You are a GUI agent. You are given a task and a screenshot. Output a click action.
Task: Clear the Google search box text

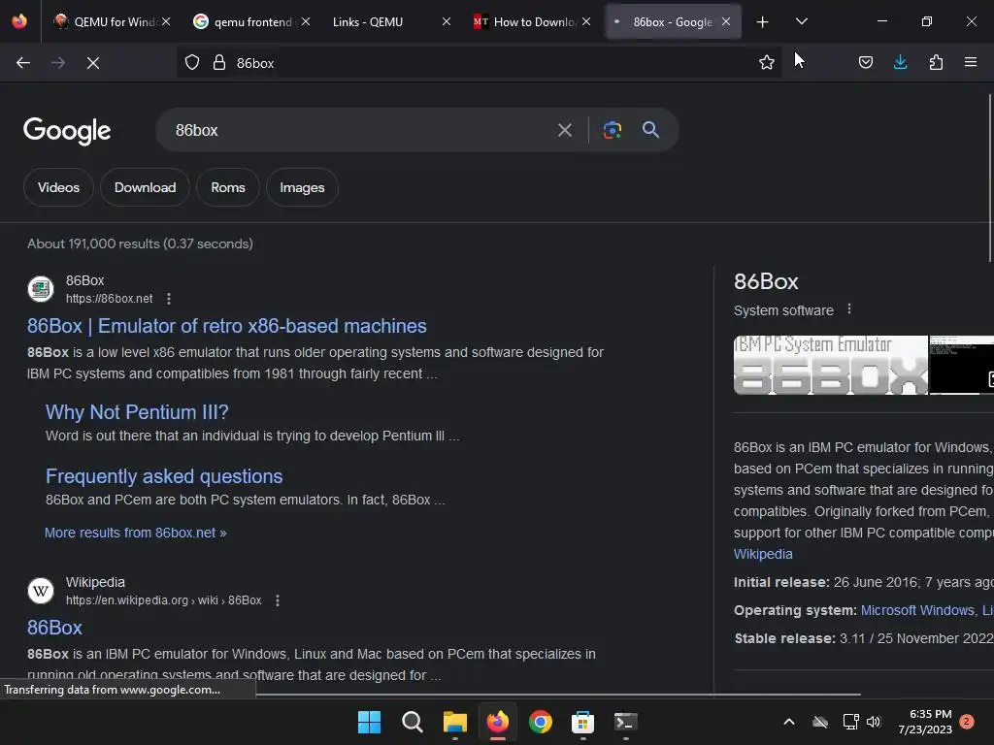tap(565, 131)
